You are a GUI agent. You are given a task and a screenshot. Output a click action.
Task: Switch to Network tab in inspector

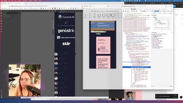point(152,9)
